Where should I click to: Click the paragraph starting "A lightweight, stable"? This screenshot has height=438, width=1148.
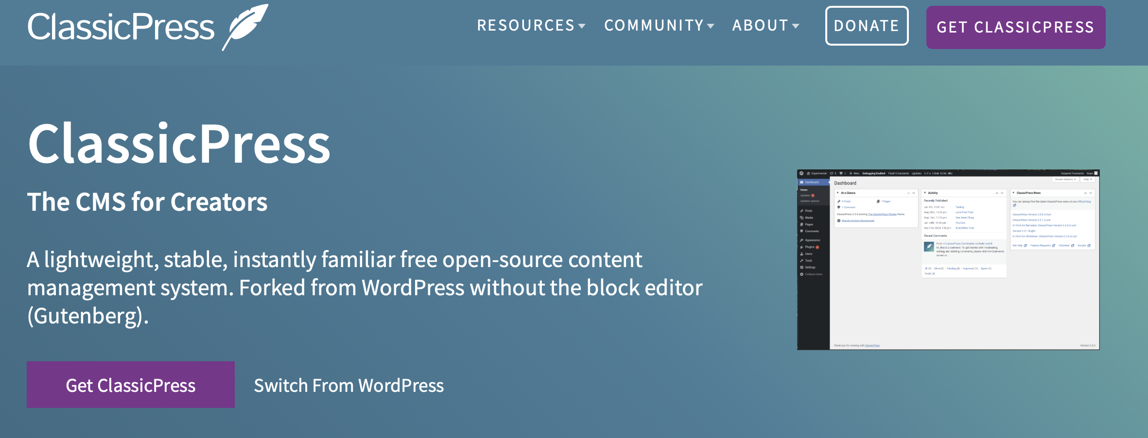click(365, 287)
